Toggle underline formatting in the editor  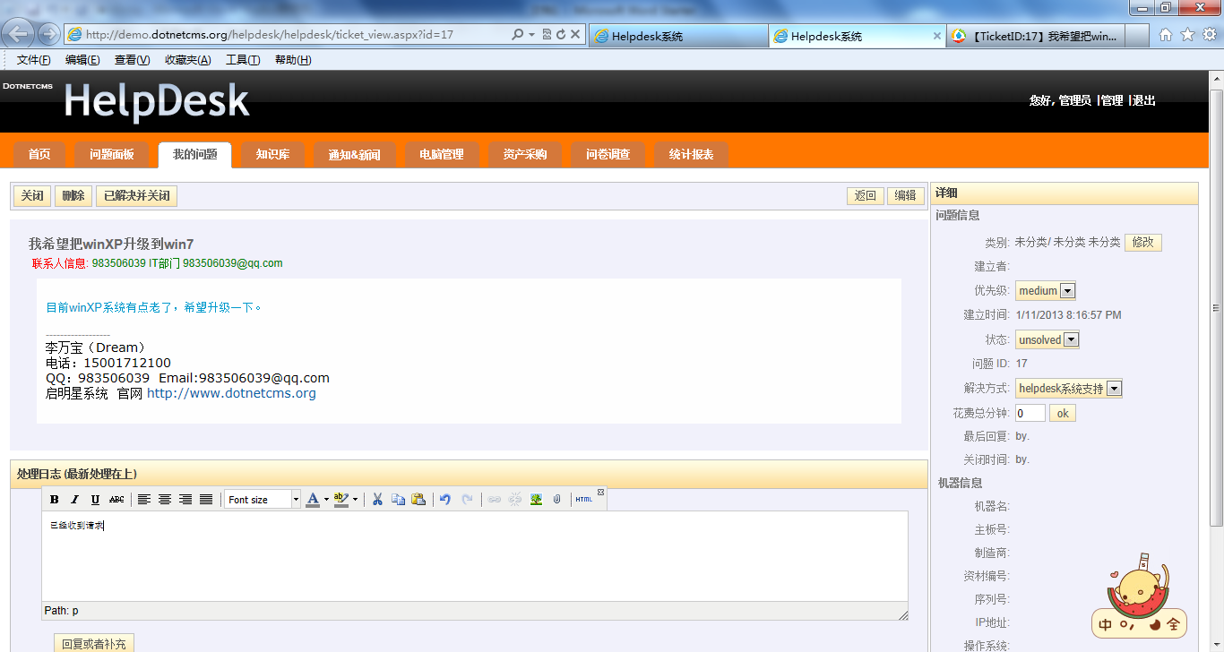pos(95,500)
